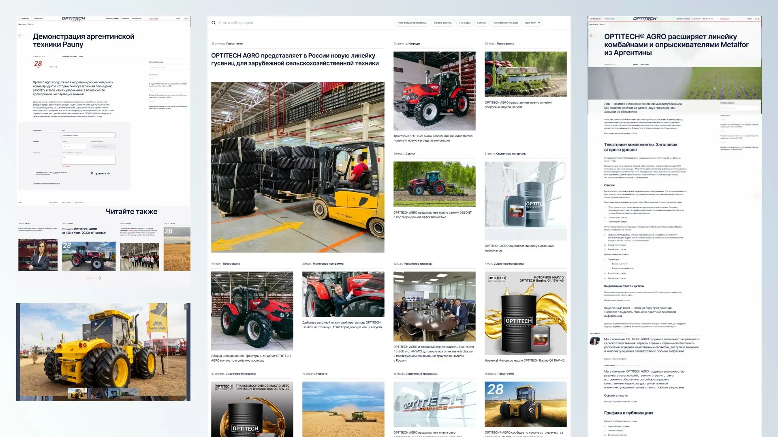Click the back arrow beside the Metalfor article title
Screen dimensions: 778x437
(593, 36)
